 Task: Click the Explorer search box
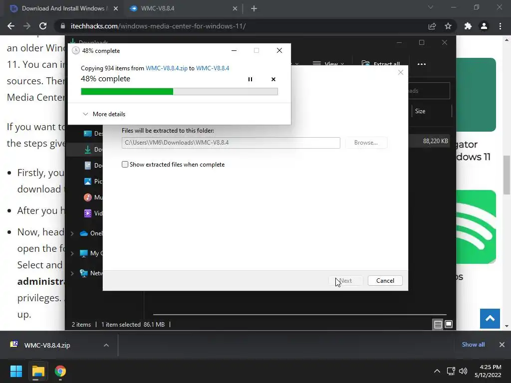(429, 91)
